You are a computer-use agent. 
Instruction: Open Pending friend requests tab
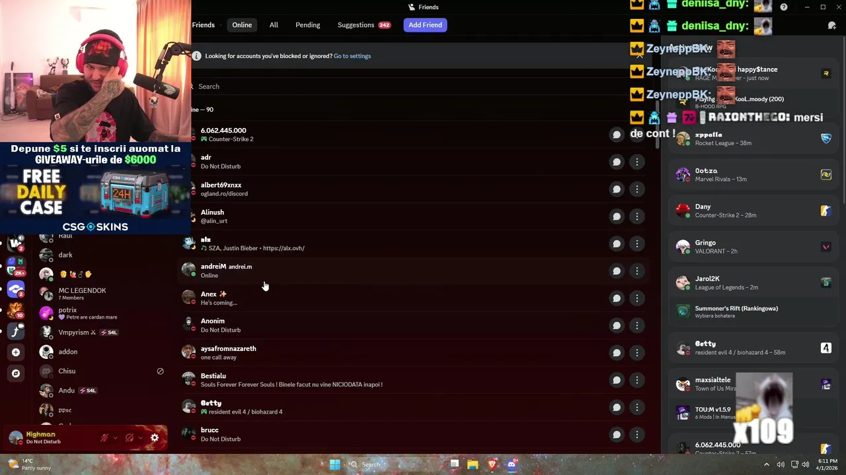coord(307,25)
